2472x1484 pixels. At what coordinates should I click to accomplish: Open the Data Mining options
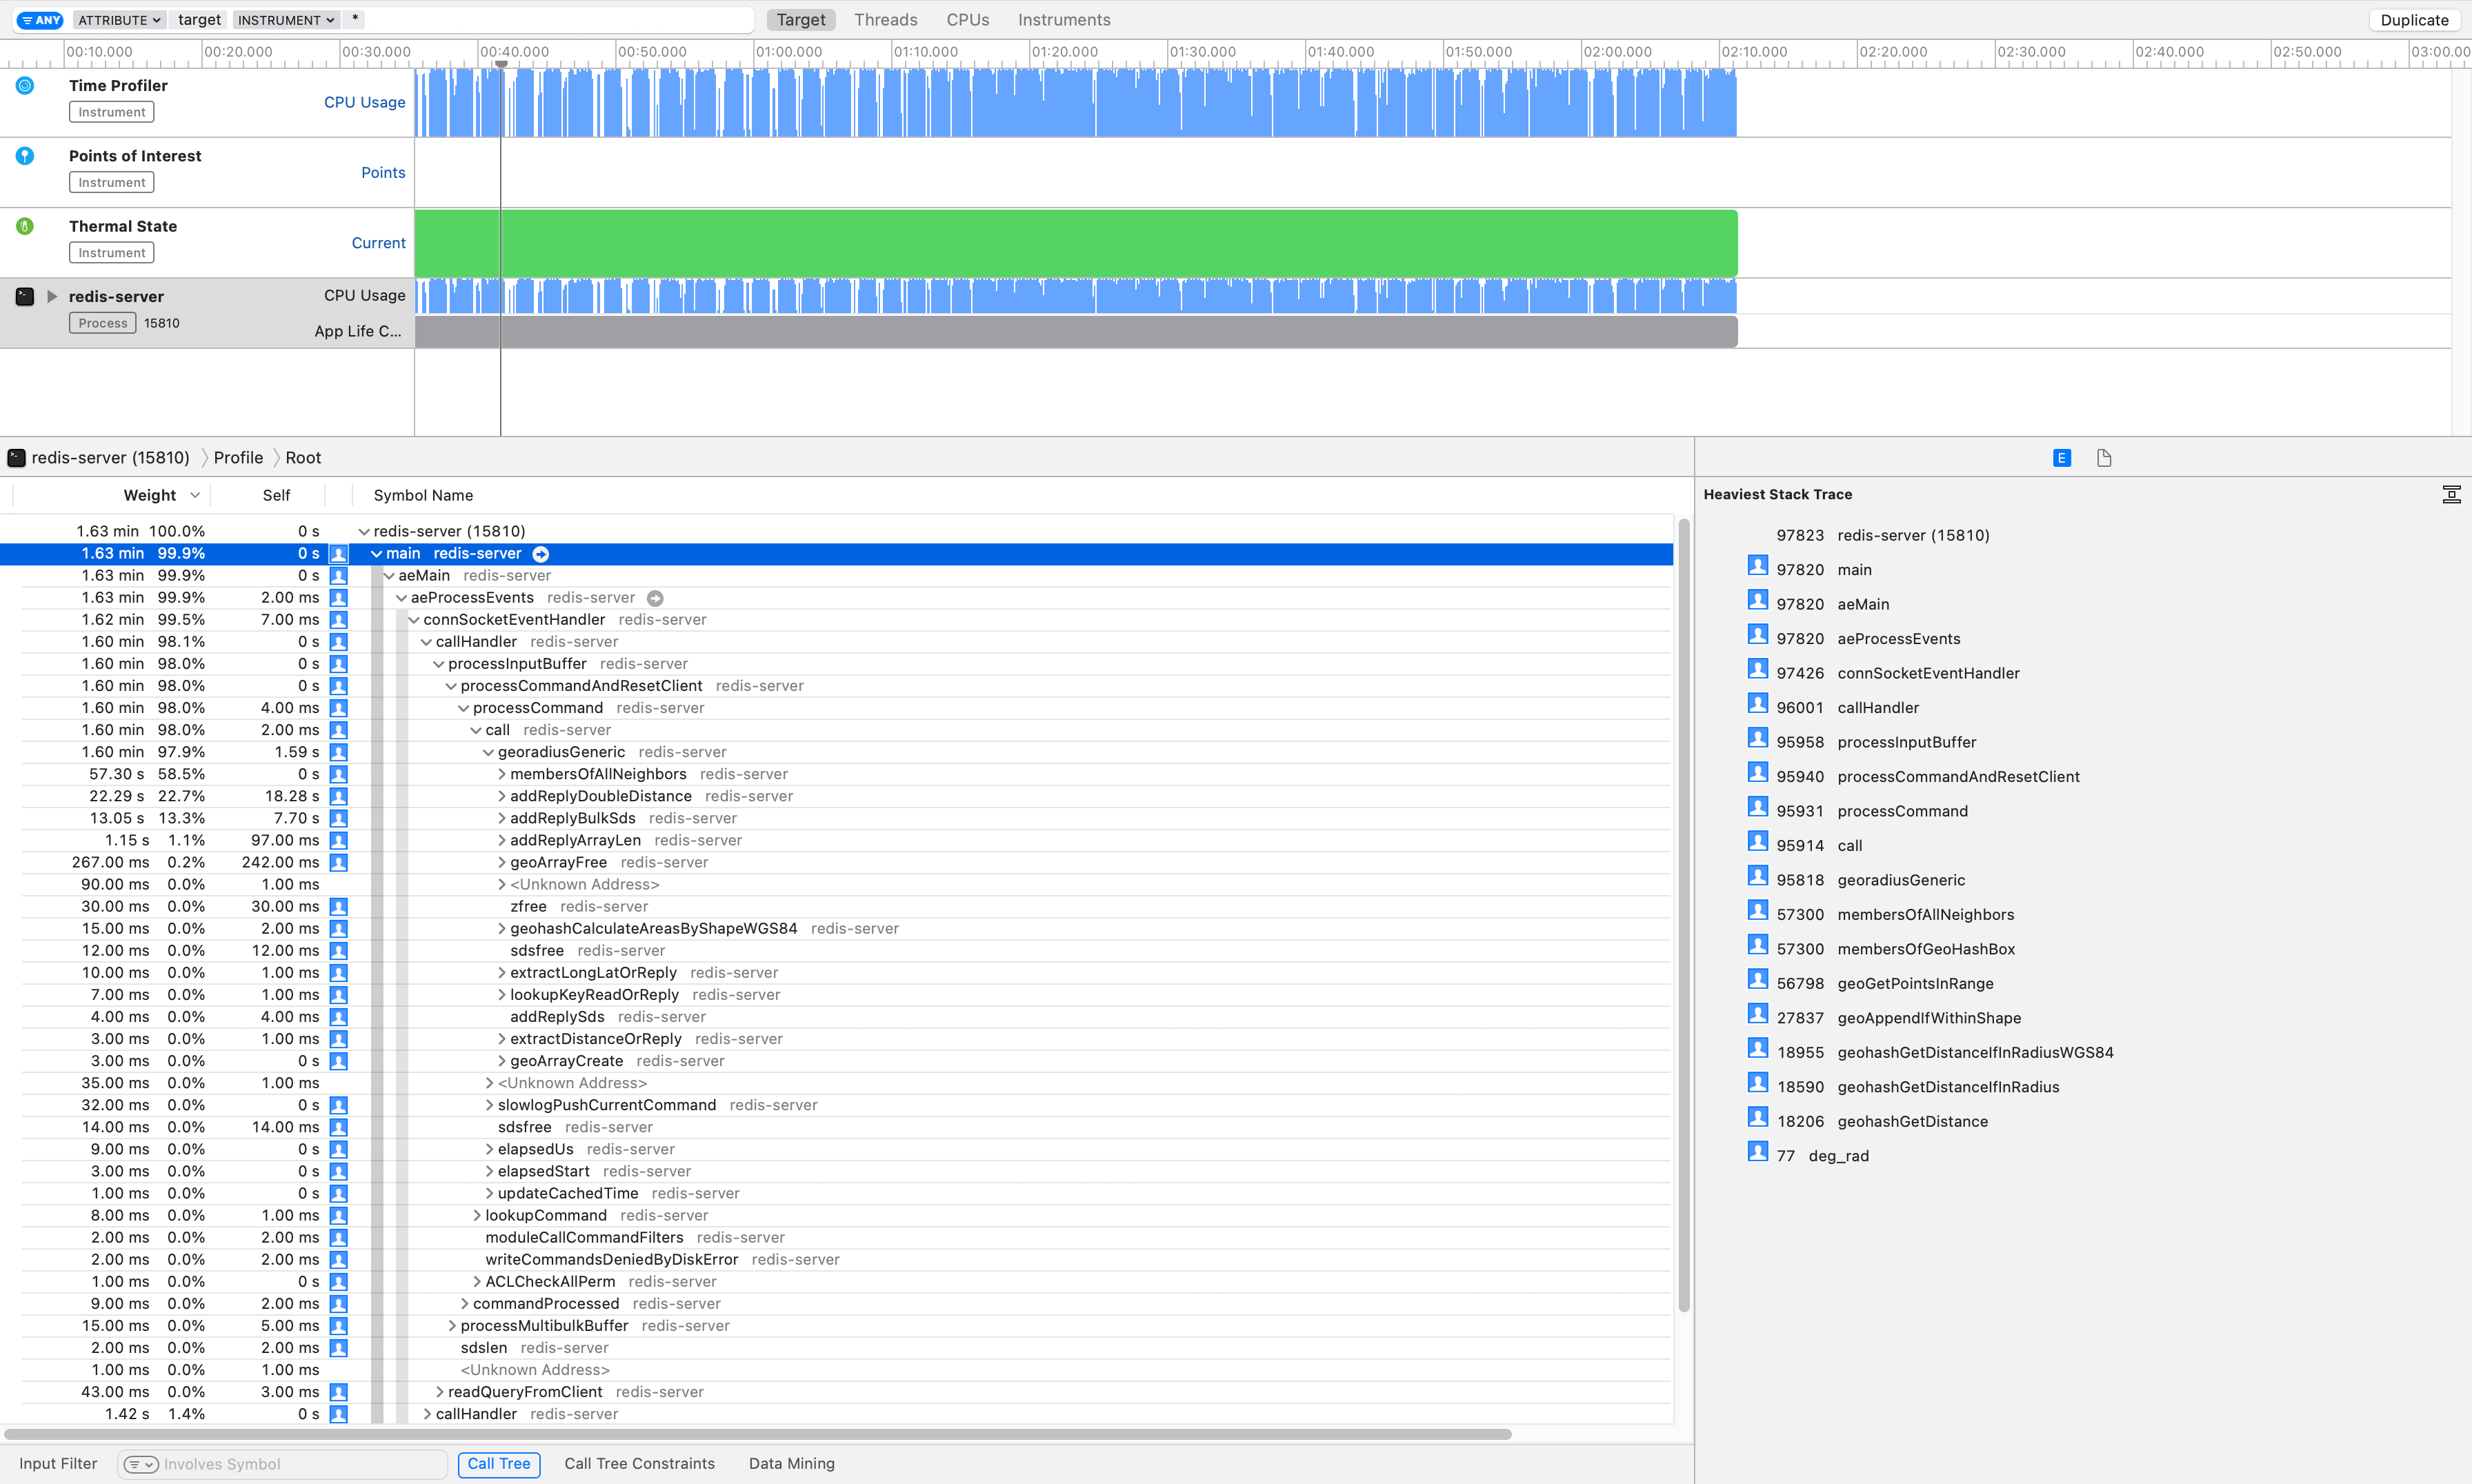point(792,1464)
